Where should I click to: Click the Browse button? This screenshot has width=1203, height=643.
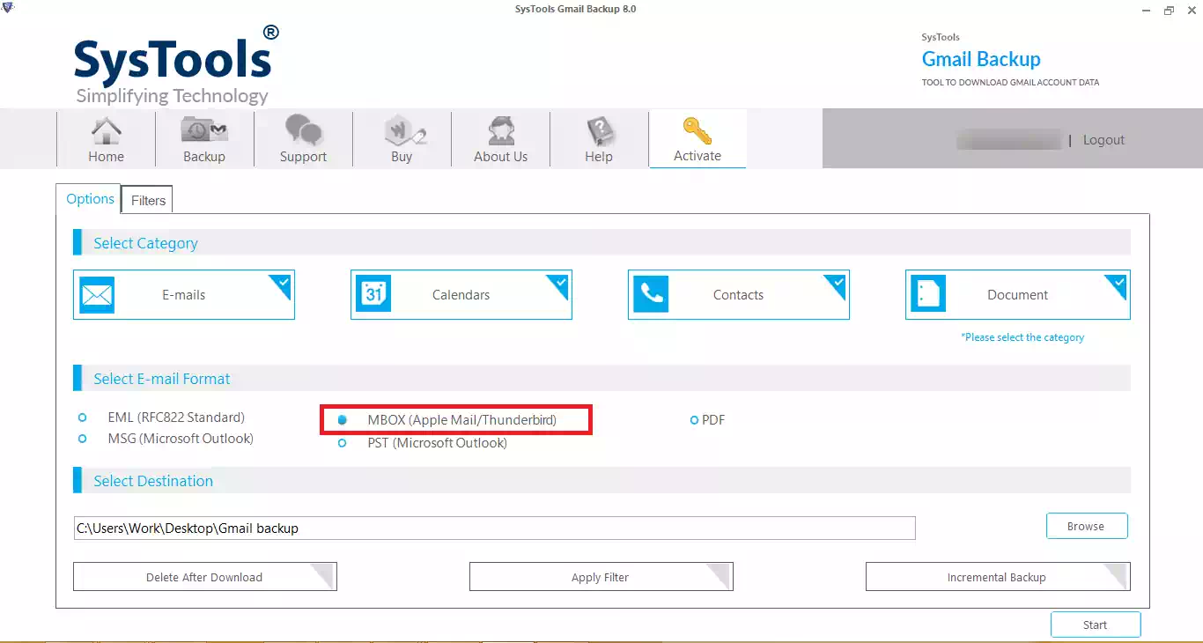click(1087, 526)
